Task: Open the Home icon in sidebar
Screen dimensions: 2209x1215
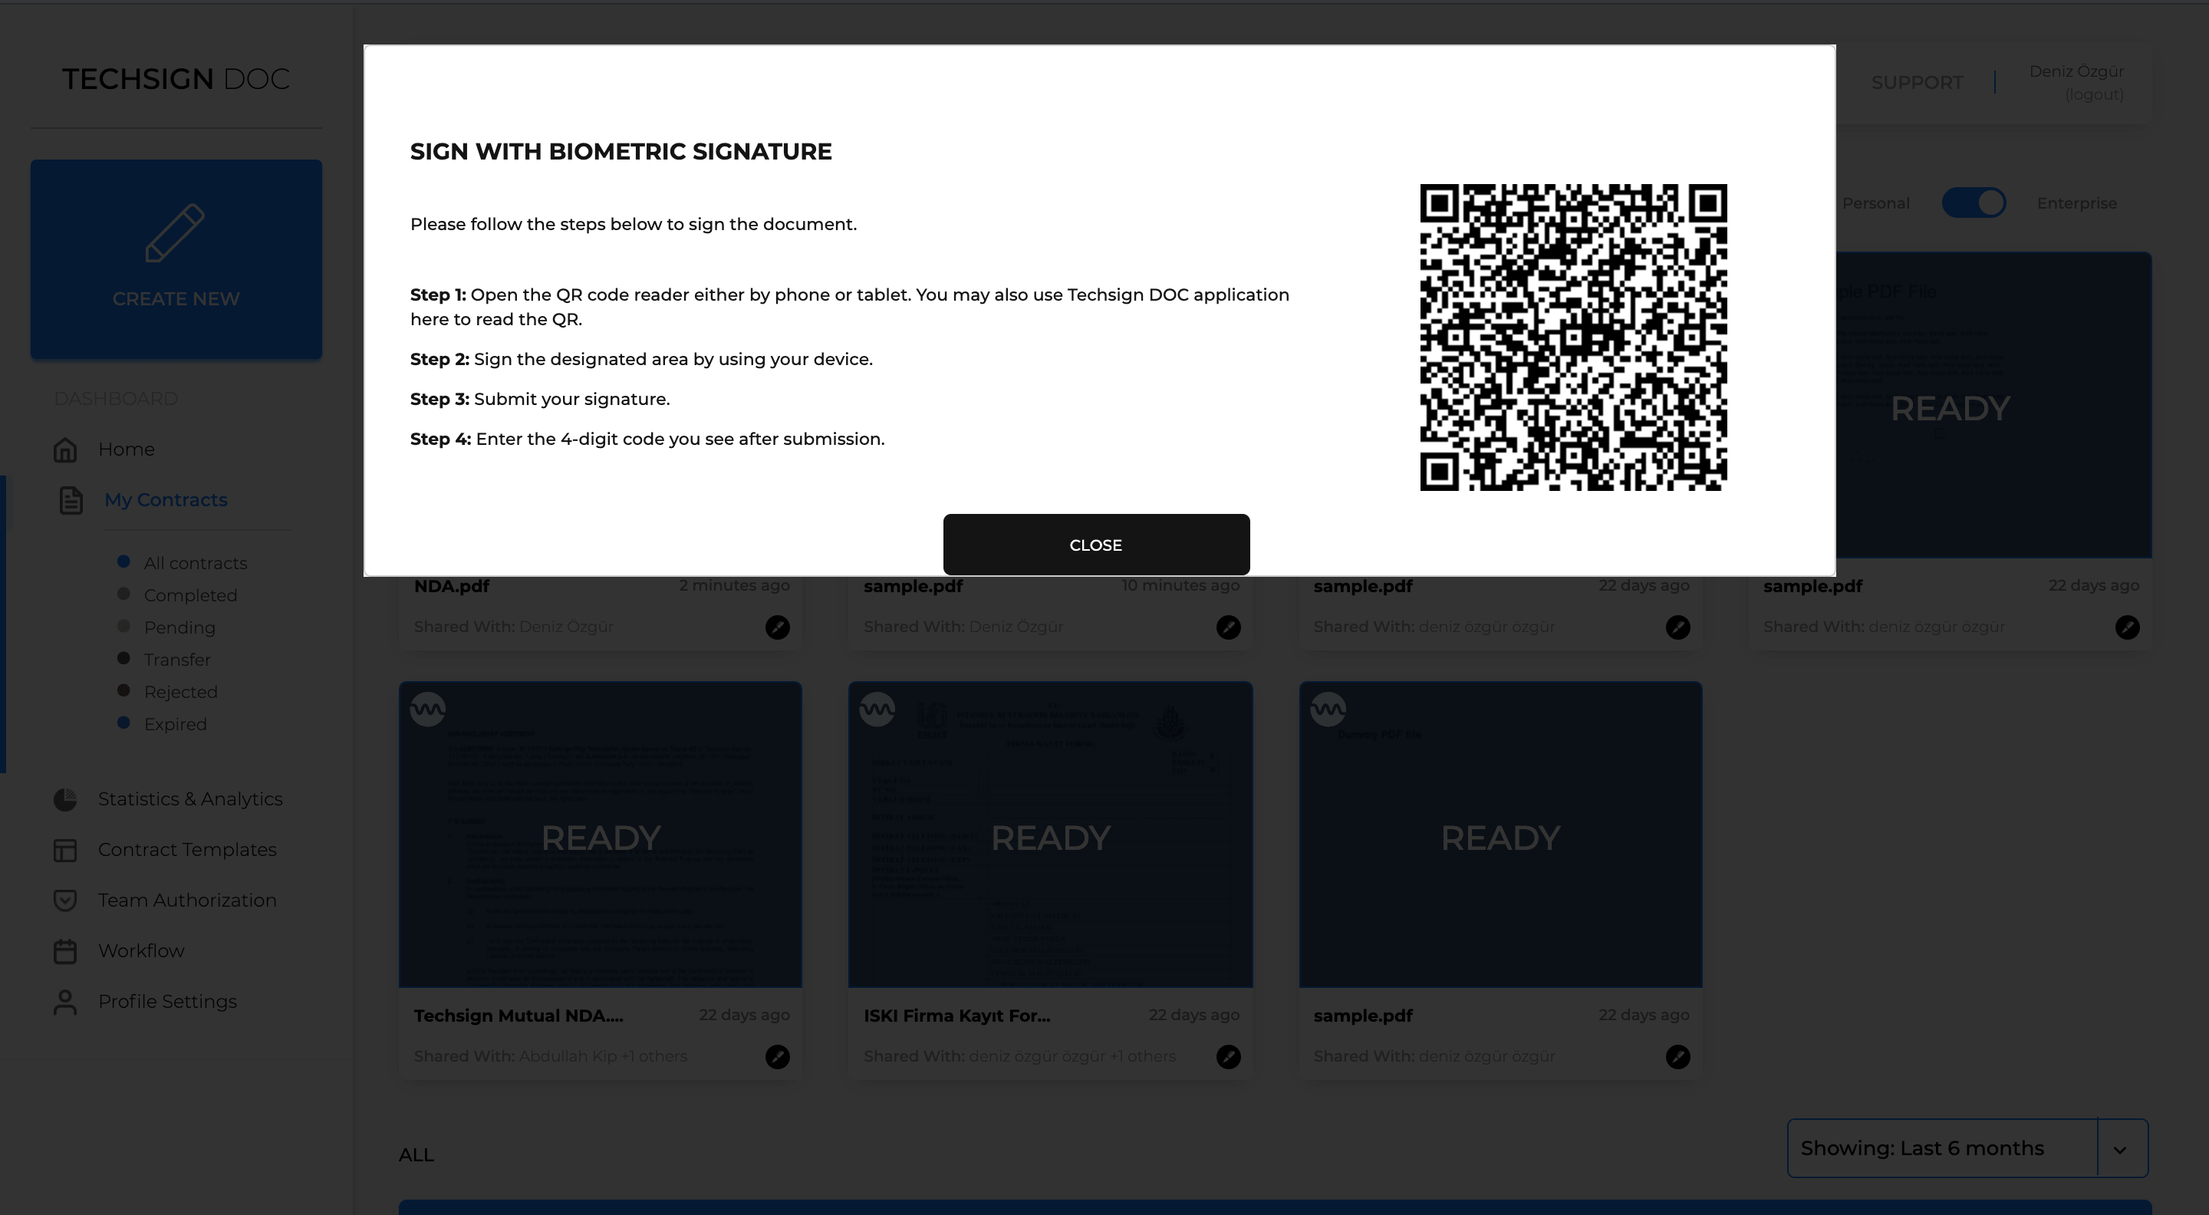Action: point(65,449)
